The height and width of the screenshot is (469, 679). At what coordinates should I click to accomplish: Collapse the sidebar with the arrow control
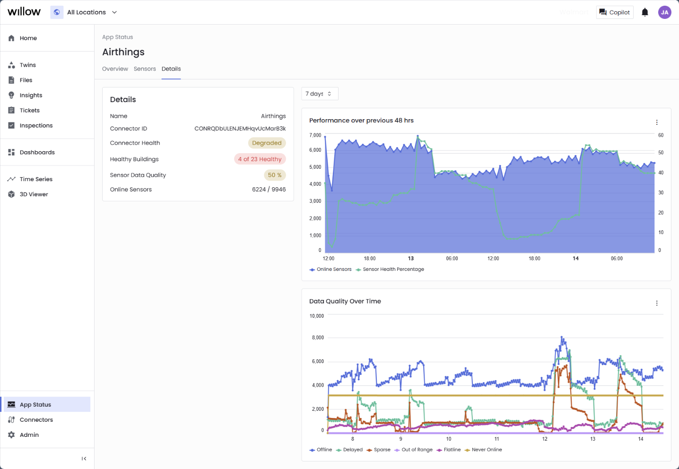pos(84,458)
